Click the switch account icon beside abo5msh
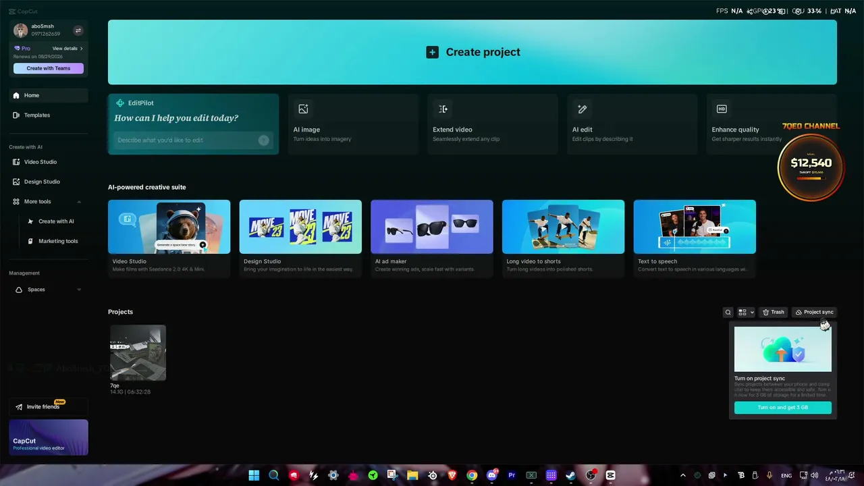Image resolution: width=864 pixels, height=486 pixels. point(78,30)
